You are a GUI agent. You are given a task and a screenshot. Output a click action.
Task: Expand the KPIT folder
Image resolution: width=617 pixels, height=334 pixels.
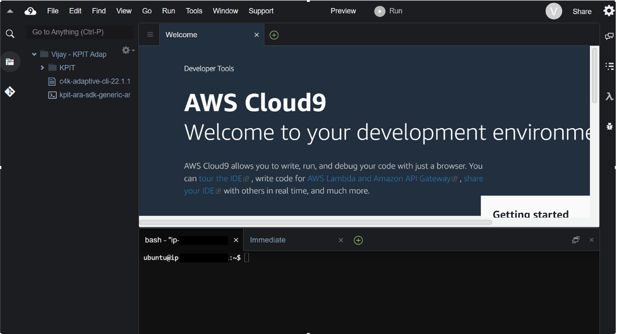pos(42,68)
